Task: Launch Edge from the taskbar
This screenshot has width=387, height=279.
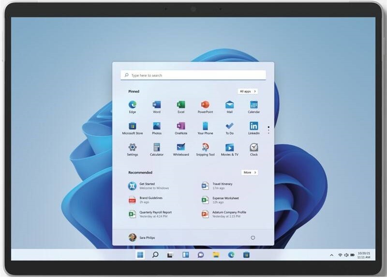Action: click(231, 255)
